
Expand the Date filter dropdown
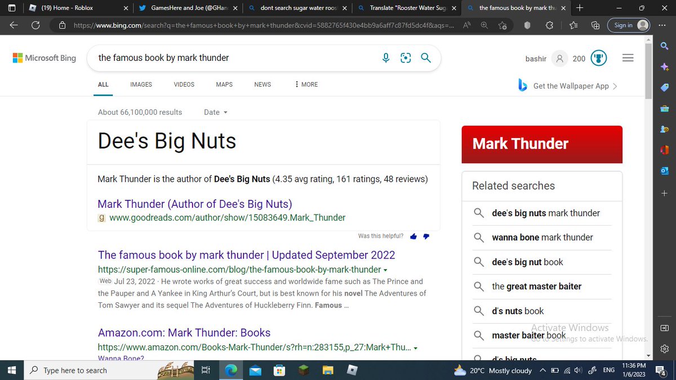(216, 112)
